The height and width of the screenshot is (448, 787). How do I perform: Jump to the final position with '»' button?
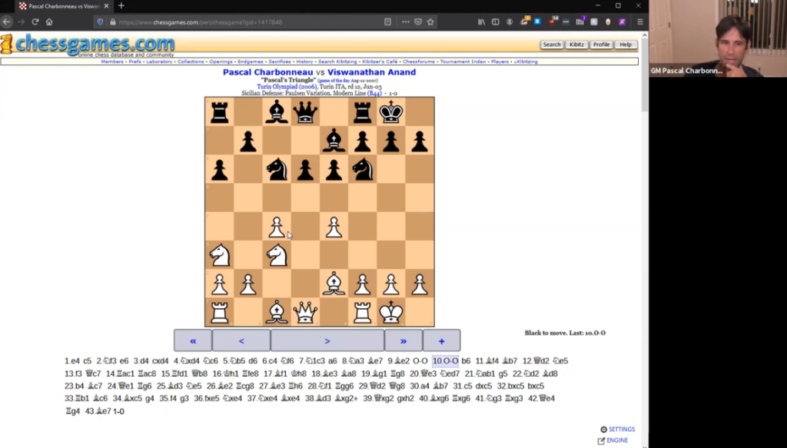click(403, 340)
